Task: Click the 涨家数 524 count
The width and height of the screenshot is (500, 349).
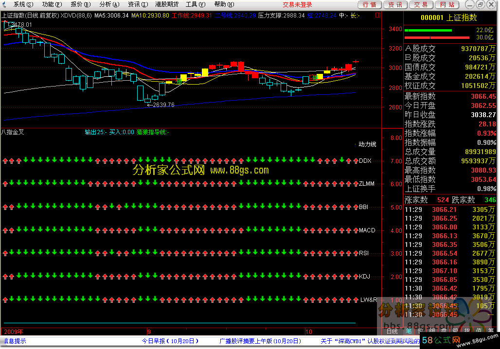Action: tap(443, 200)
